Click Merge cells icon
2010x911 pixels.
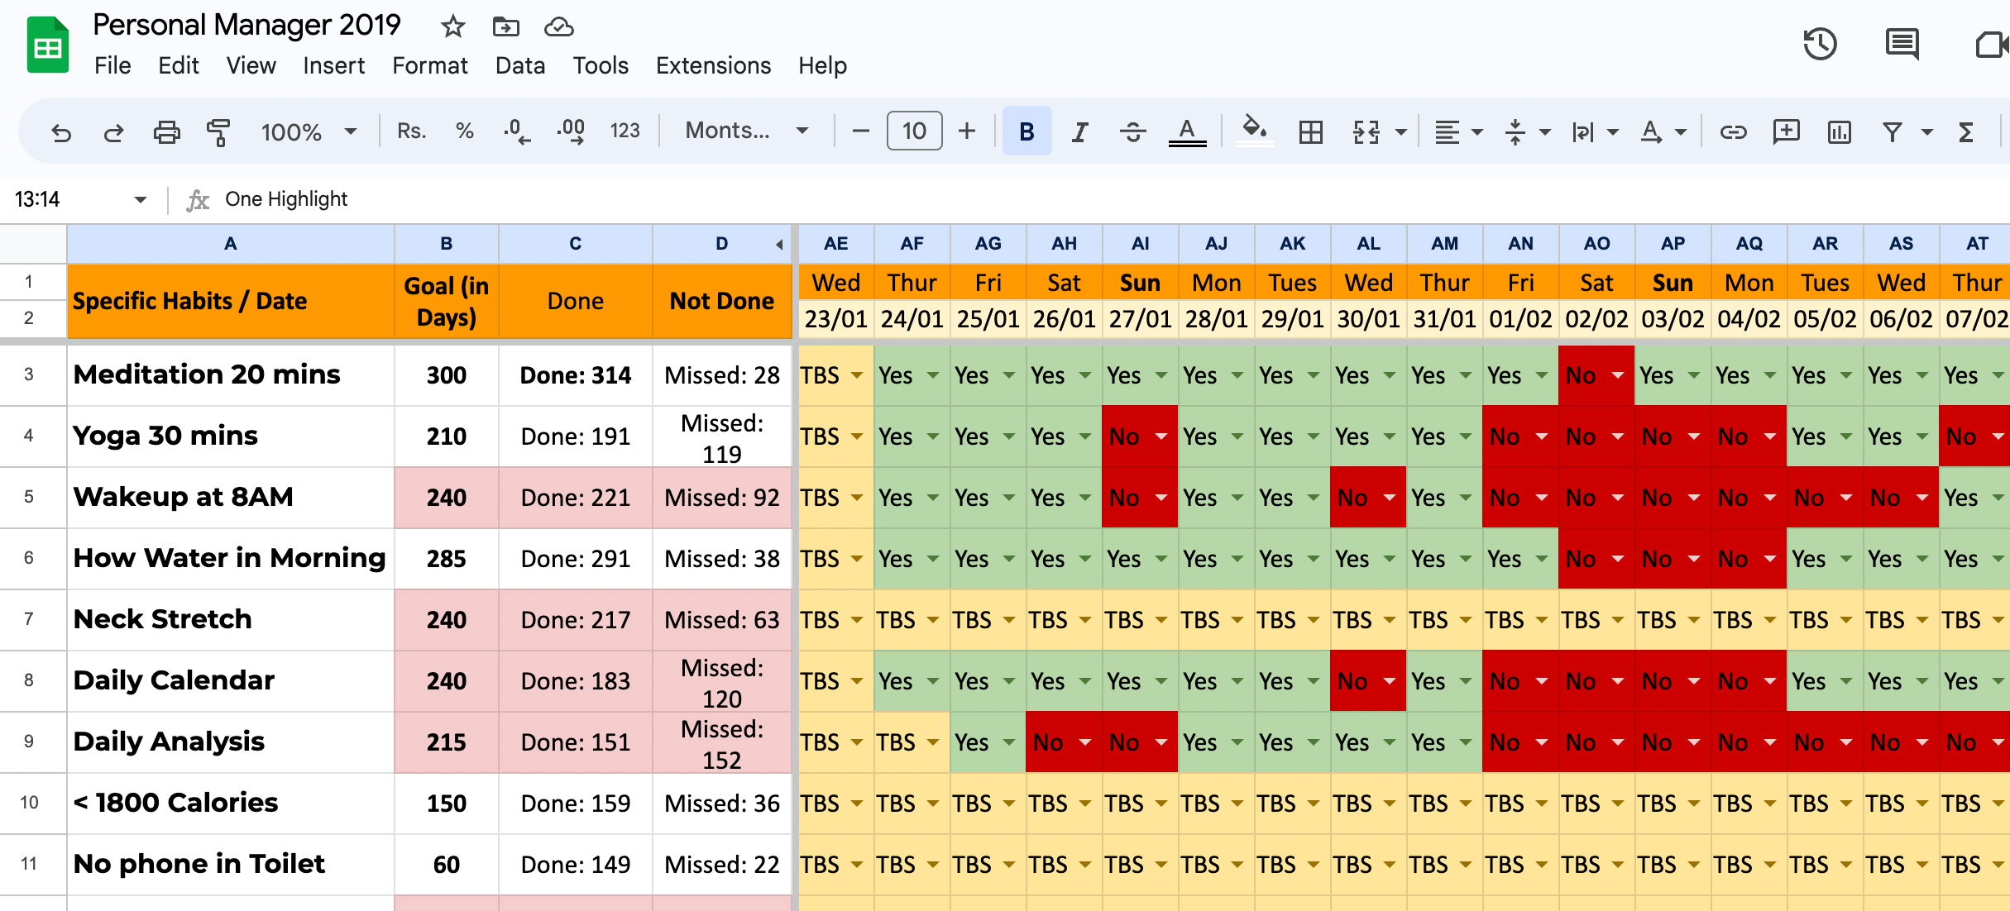(1366, 131)
